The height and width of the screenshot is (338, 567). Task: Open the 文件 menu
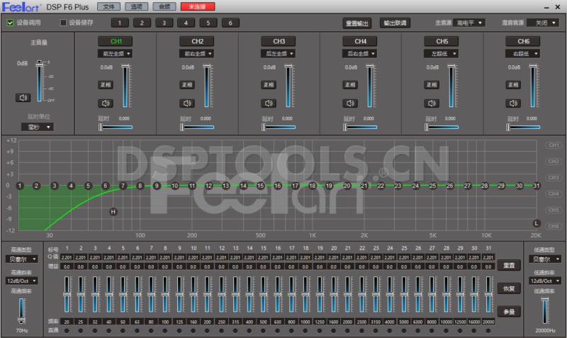(x=108, y=6)
